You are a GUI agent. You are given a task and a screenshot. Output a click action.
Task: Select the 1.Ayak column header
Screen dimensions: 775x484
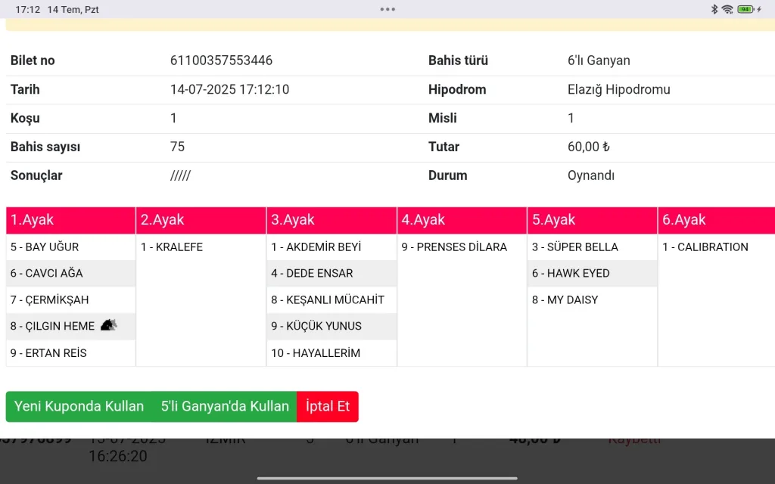pos(70,220)
